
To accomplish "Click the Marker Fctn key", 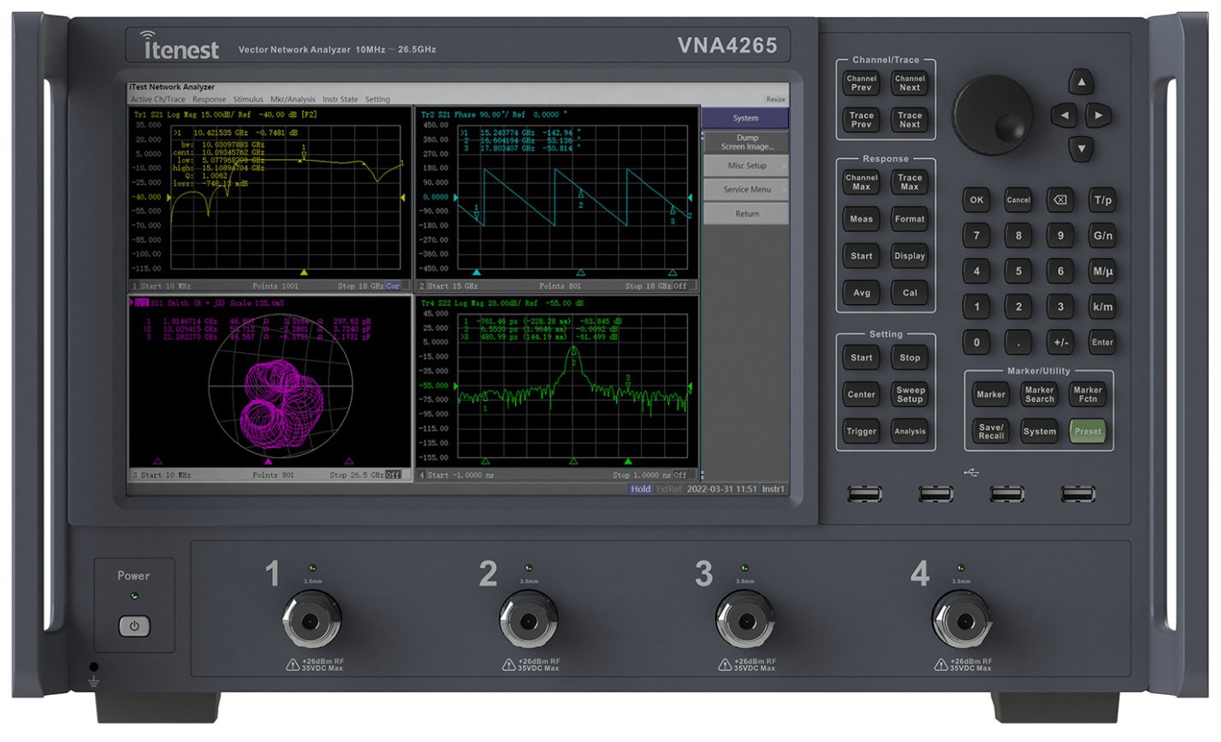I will coord(1088,394).
